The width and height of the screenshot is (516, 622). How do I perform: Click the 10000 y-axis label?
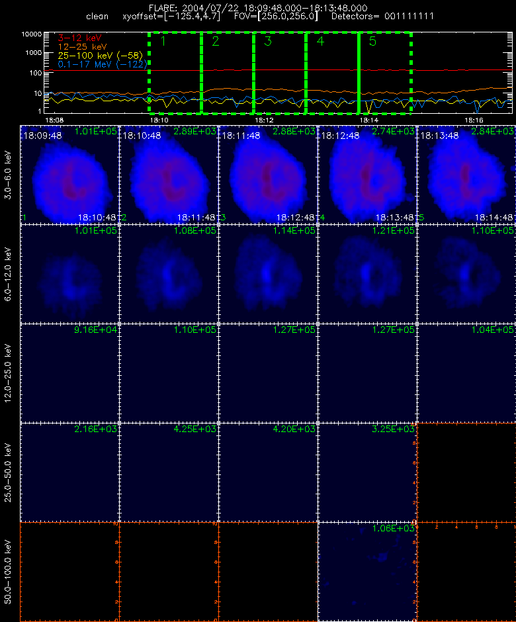[x=32, y=34]
